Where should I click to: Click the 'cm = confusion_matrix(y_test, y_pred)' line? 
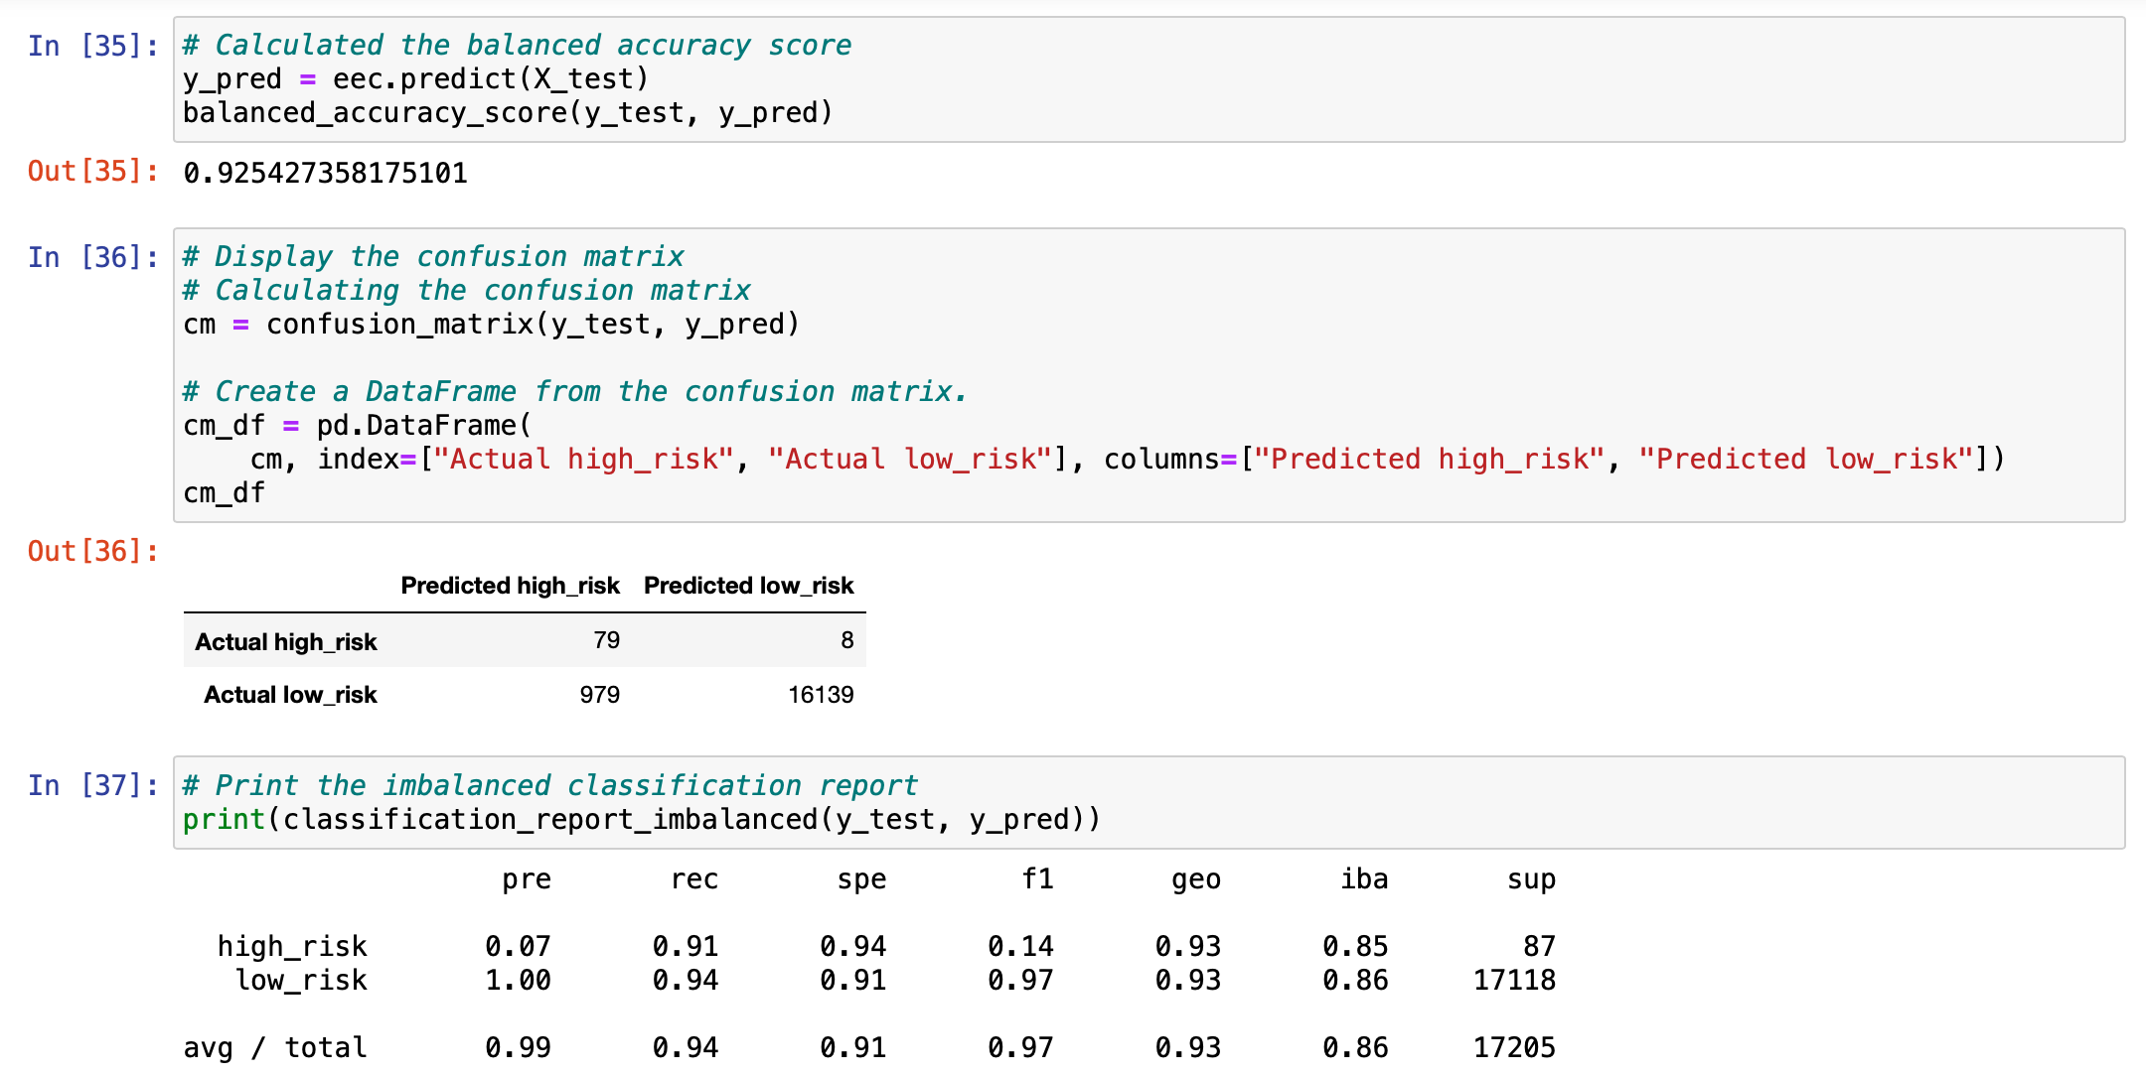coord(491,325)
